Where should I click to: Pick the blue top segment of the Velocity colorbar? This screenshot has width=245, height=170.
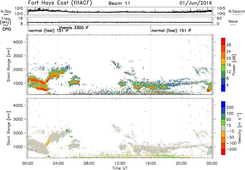223,104
